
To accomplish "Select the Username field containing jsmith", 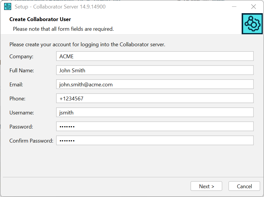I will (155, 112).
